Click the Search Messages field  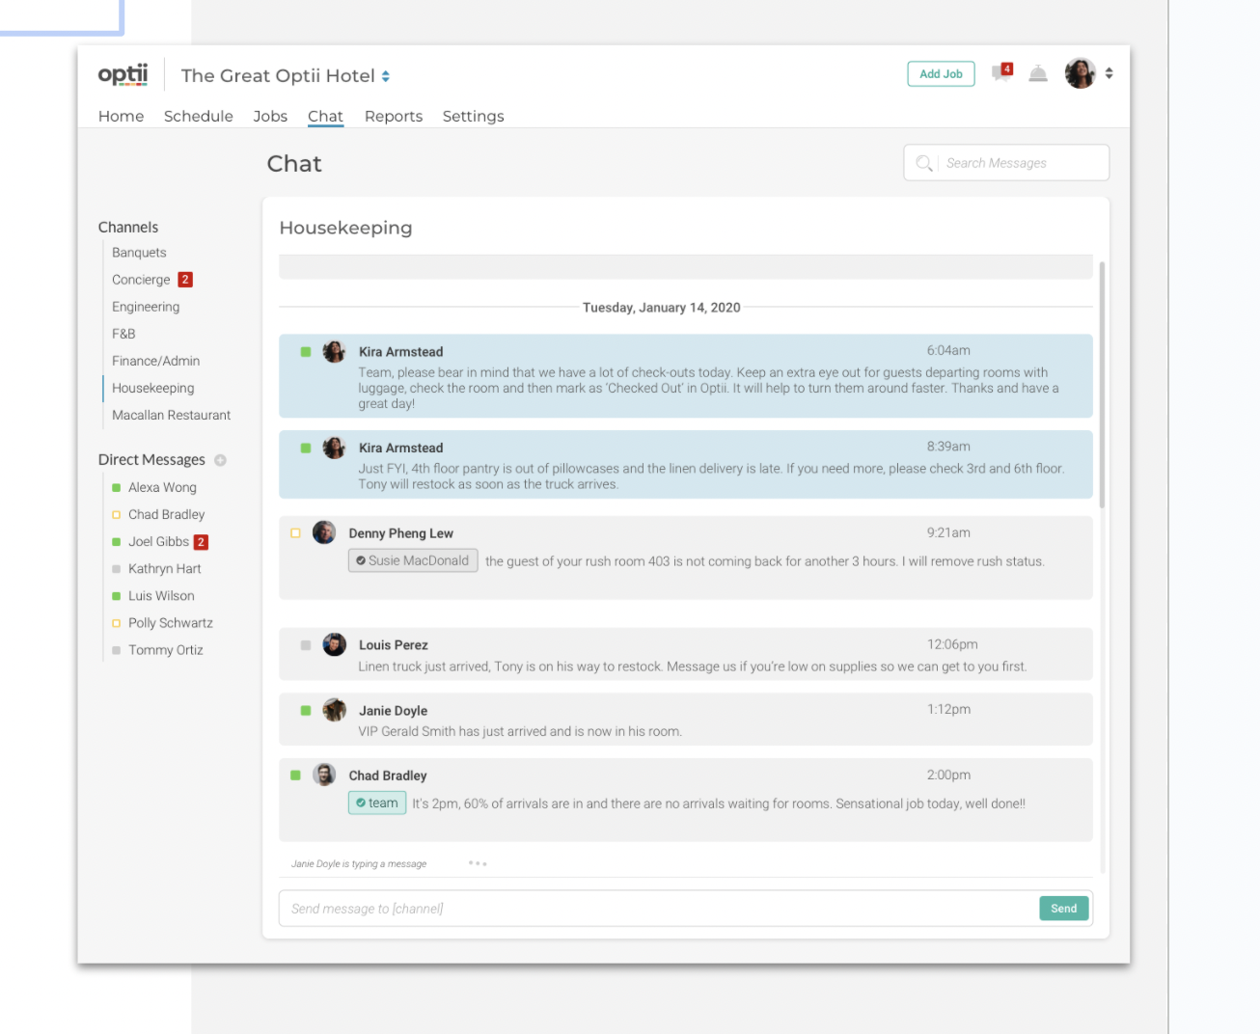(1006, 163)
